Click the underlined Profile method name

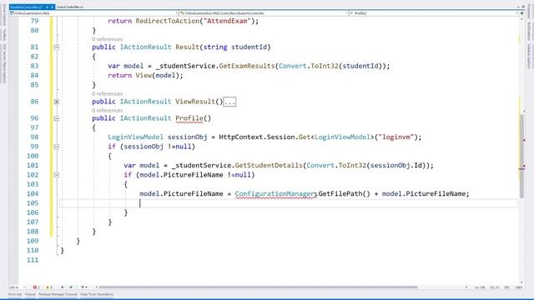189,118
